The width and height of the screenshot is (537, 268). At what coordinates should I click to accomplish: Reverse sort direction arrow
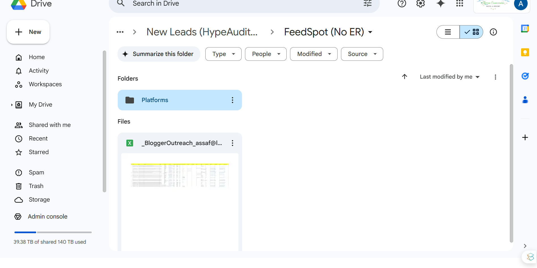click(404, 77)
